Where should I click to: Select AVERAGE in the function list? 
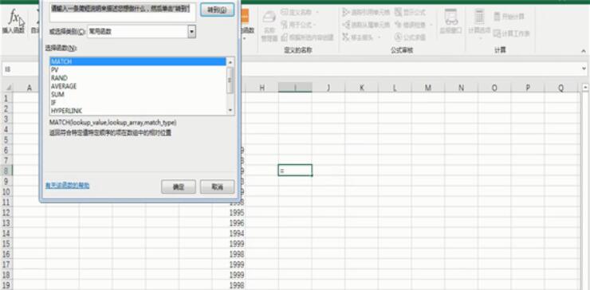click(x=138, y=86)
